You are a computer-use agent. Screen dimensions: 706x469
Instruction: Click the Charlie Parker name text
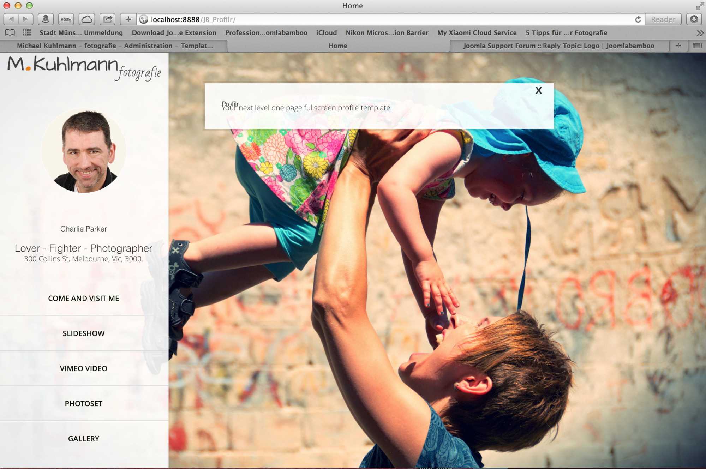coord(84,229)
